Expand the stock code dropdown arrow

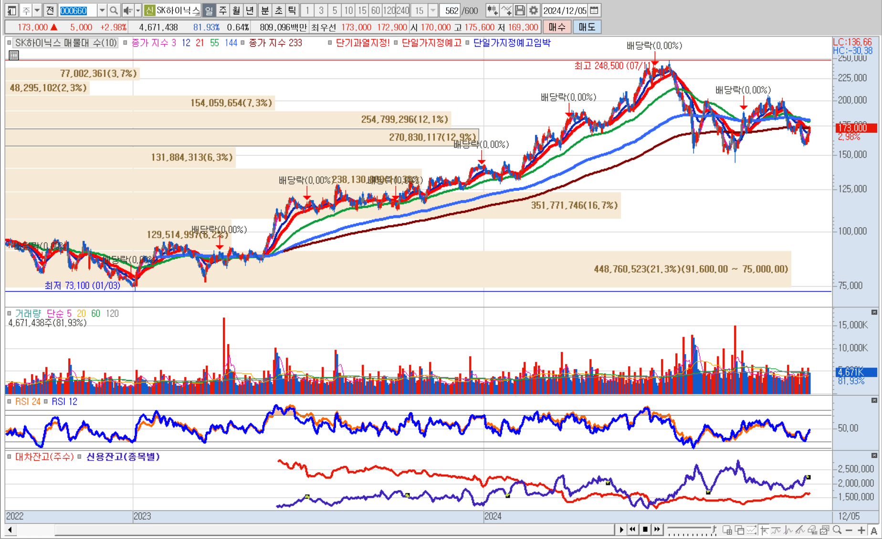102,10
